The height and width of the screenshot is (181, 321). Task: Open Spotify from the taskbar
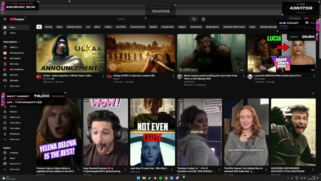(160, 178)
